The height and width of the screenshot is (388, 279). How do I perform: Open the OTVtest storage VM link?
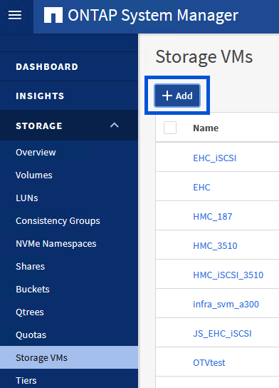pyautogui.click(x=209, y=363)
